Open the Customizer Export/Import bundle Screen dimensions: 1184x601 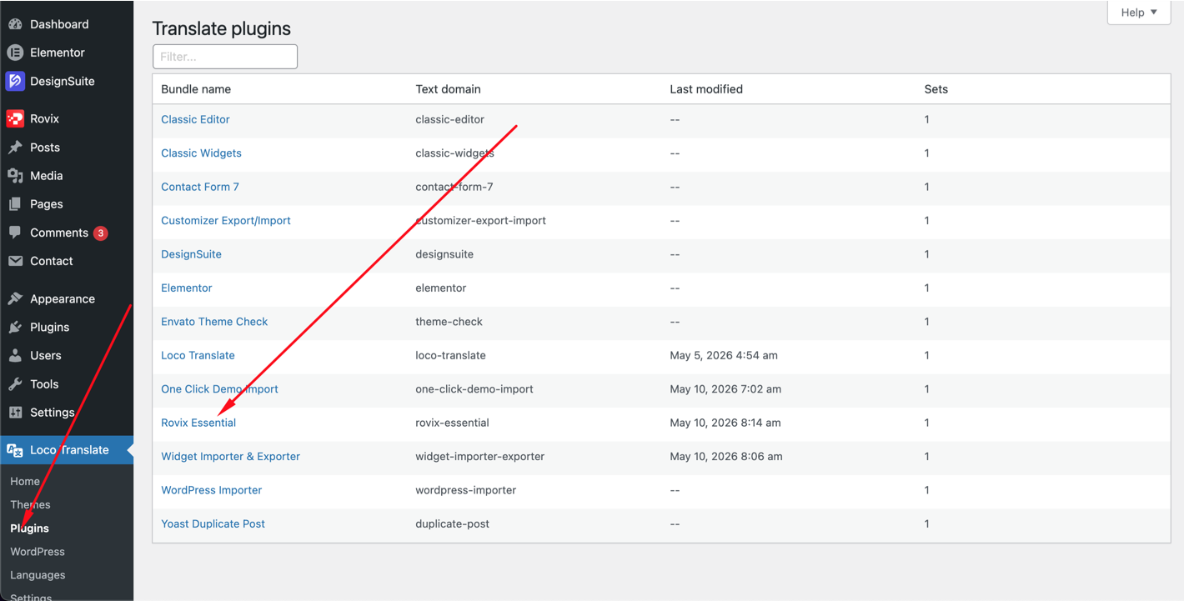tap(226, 221)
